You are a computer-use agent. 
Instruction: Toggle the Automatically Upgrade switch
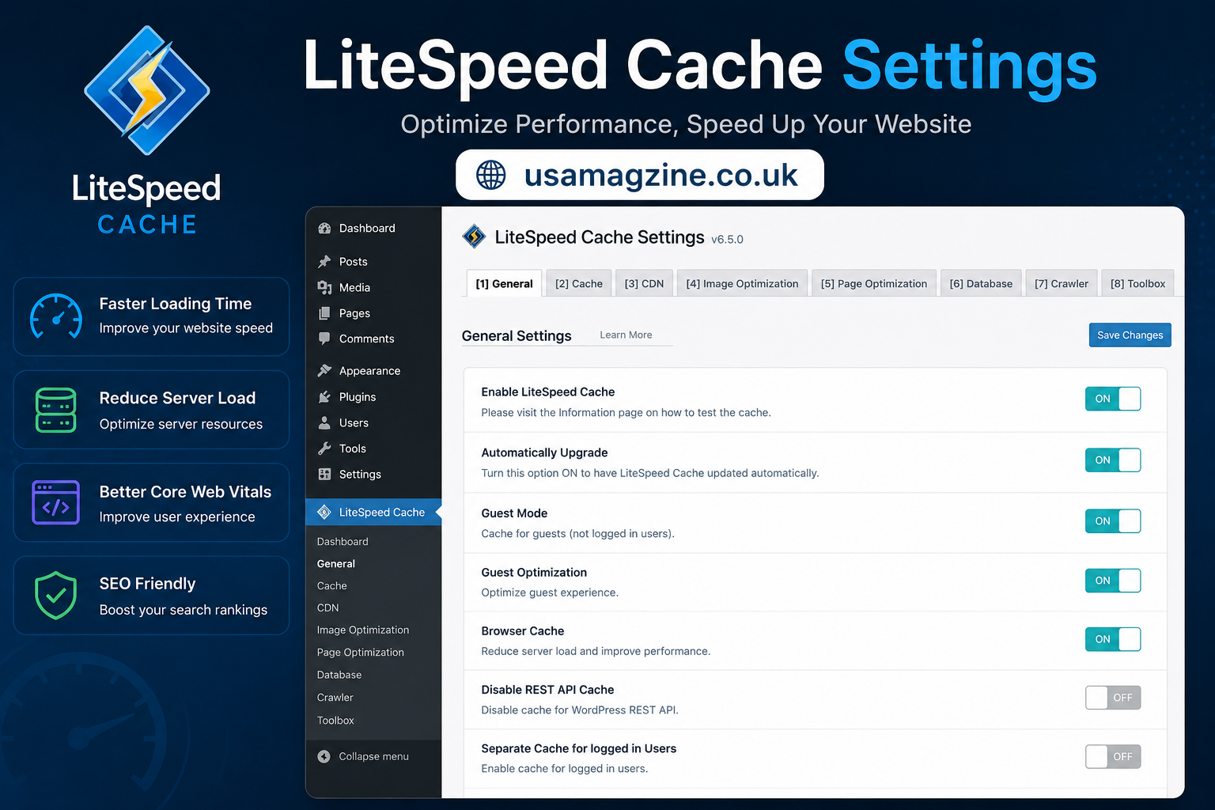pos(1113,460)
